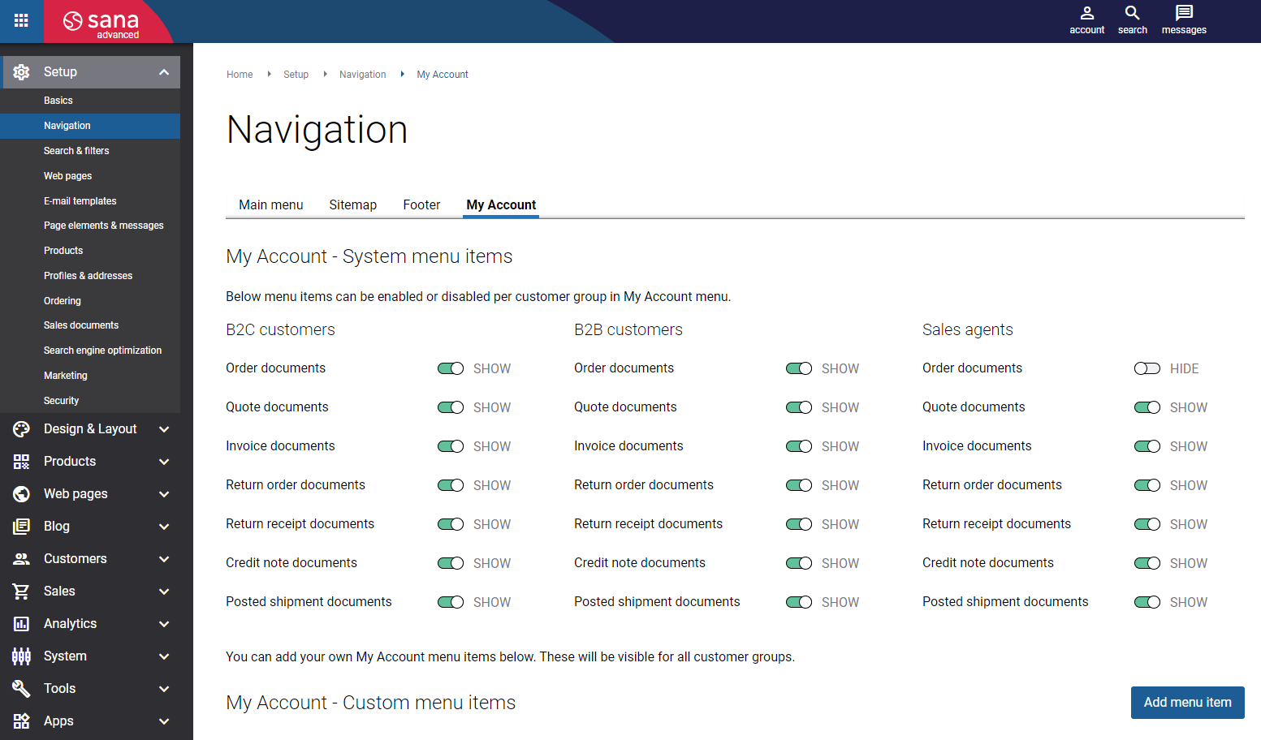
Task: Toggle Sales agents Quote documents switch
Action: pos(1147,407)
